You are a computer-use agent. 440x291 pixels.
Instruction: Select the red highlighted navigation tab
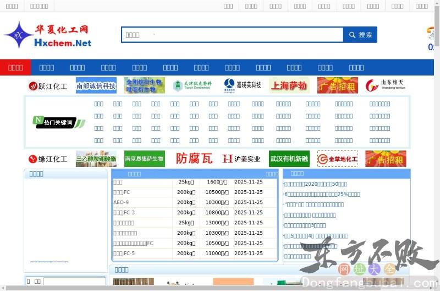(x=15, y=67)
